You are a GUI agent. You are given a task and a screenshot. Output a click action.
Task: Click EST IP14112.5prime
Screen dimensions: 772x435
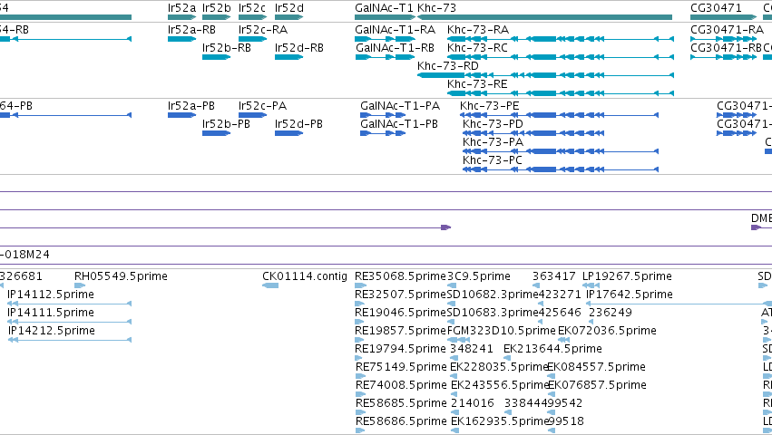pyautogui.click(x=51, y=295)
